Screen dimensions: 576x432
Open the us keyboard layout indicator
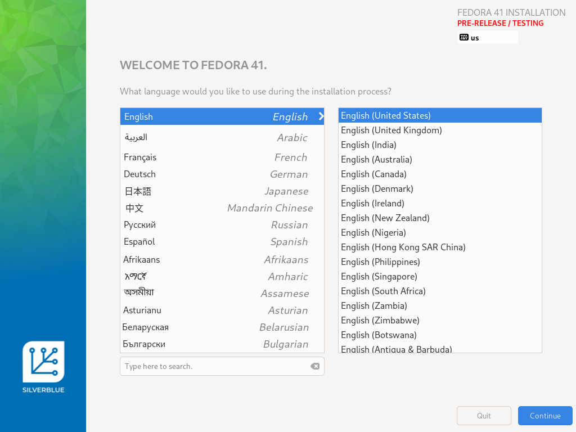(488, 38)
